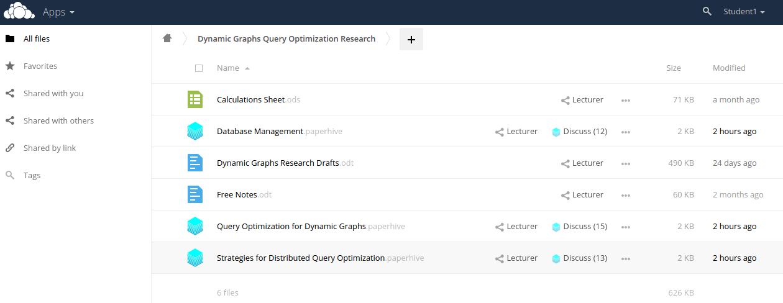Image resolution: width=783 pixels, height=303 pixels.
Task: Click the 71 KB size value
Action: click(684, 99)
